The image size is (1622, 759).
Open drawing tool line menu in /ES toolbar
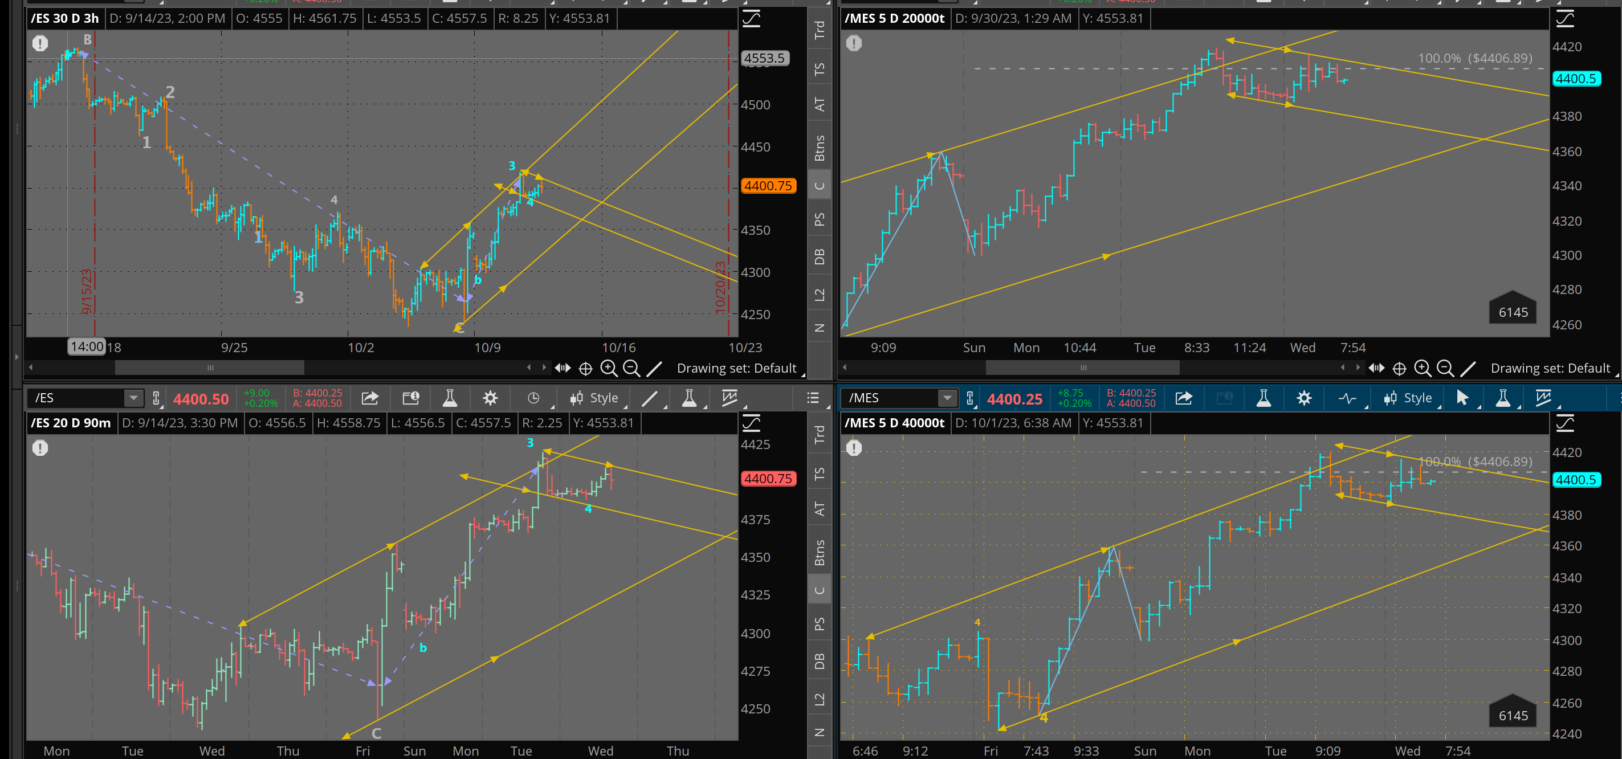click(x=650, y=398)
